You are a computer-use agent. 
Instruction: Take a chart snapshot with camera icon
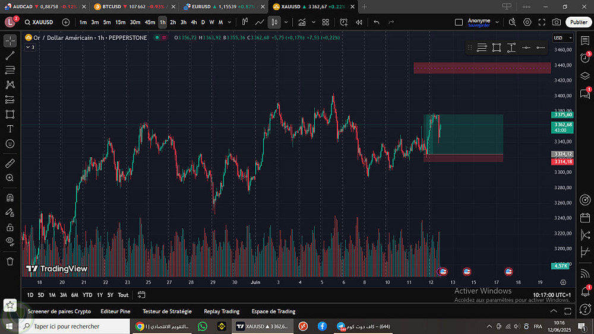click(556, 22)
